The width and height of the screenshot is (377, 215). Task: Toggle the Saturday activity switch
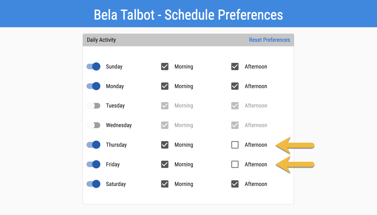[x=93, y=184]
